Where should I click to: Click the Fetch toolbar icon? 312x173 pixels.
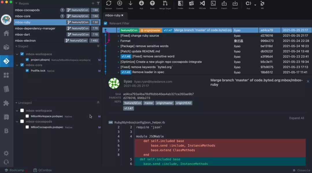(x=131, y=4)
